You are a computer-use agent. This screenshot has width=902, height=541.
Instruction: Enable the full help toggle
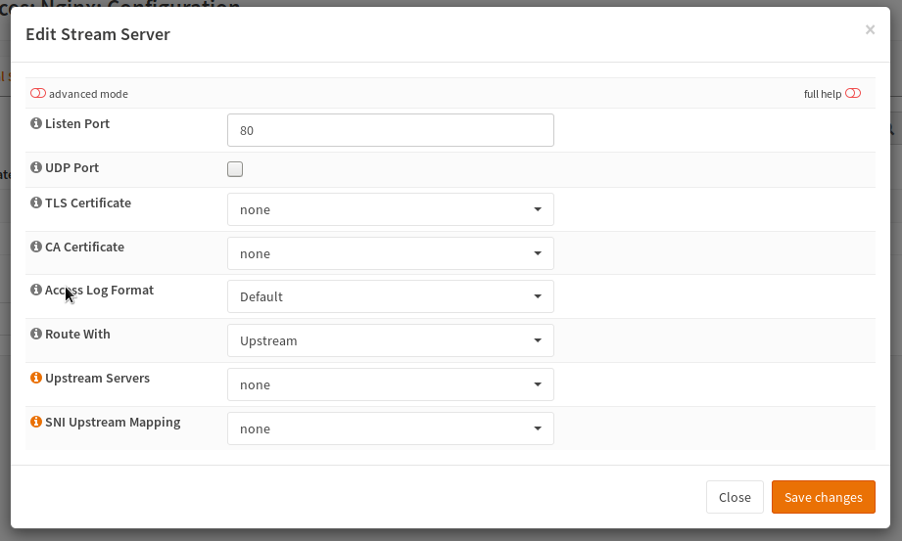click(x=852, y=94)
